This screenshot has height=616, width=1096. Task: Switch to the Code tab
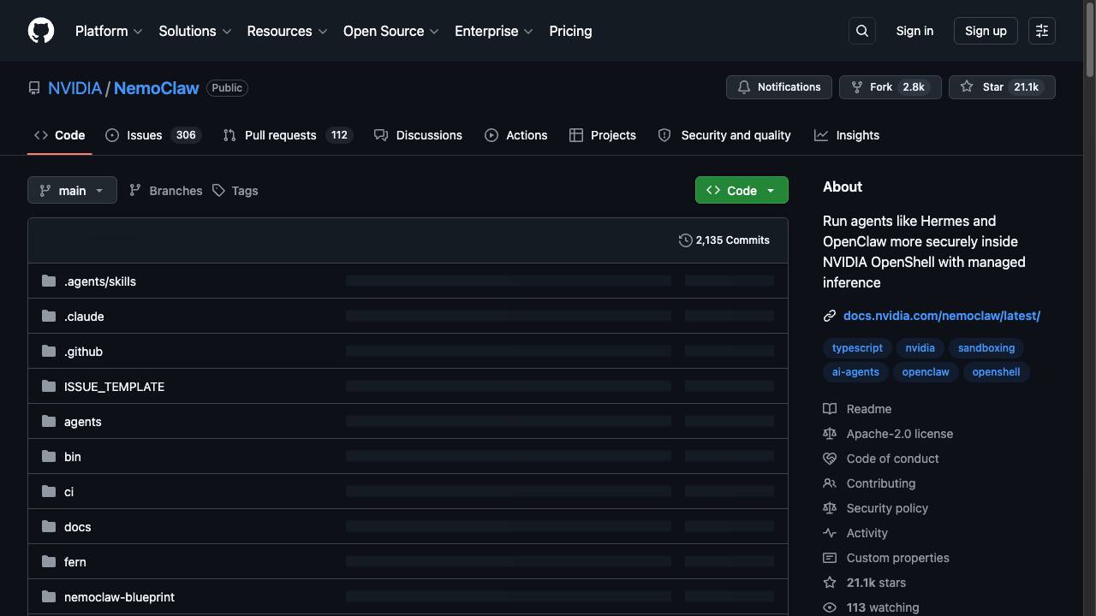(60, 135)
